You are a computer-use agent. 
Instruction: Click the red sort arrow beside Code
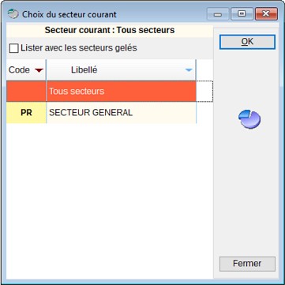coord(39,70)
